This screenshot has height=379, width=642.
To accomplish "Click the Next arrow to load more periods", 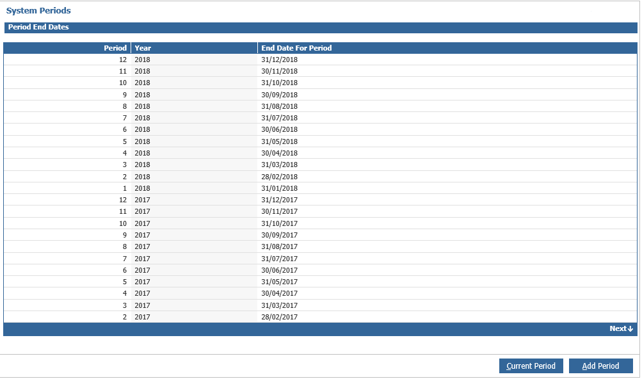I will [620, 328].
